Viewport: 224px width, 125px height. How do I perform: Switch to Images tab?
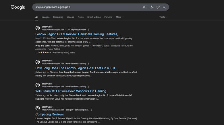click(46, 17)
